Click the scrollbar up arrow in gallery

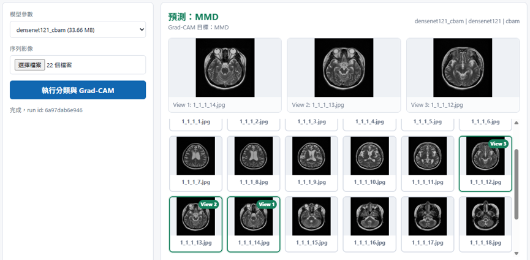516,123
